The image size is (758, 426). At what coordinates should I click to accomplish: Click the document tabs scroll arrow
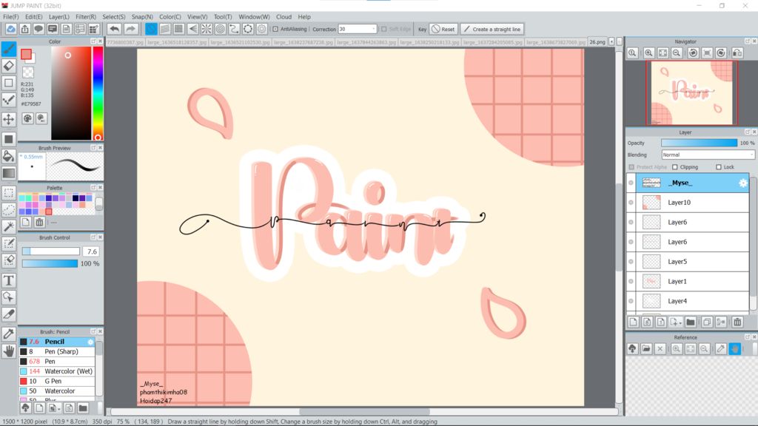(x=611, y=42)
